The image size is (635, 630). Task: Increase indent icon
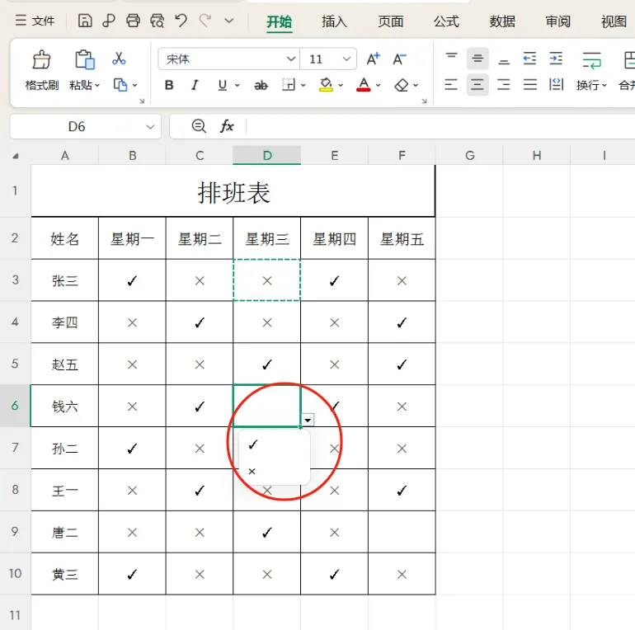tap(556, 59)
